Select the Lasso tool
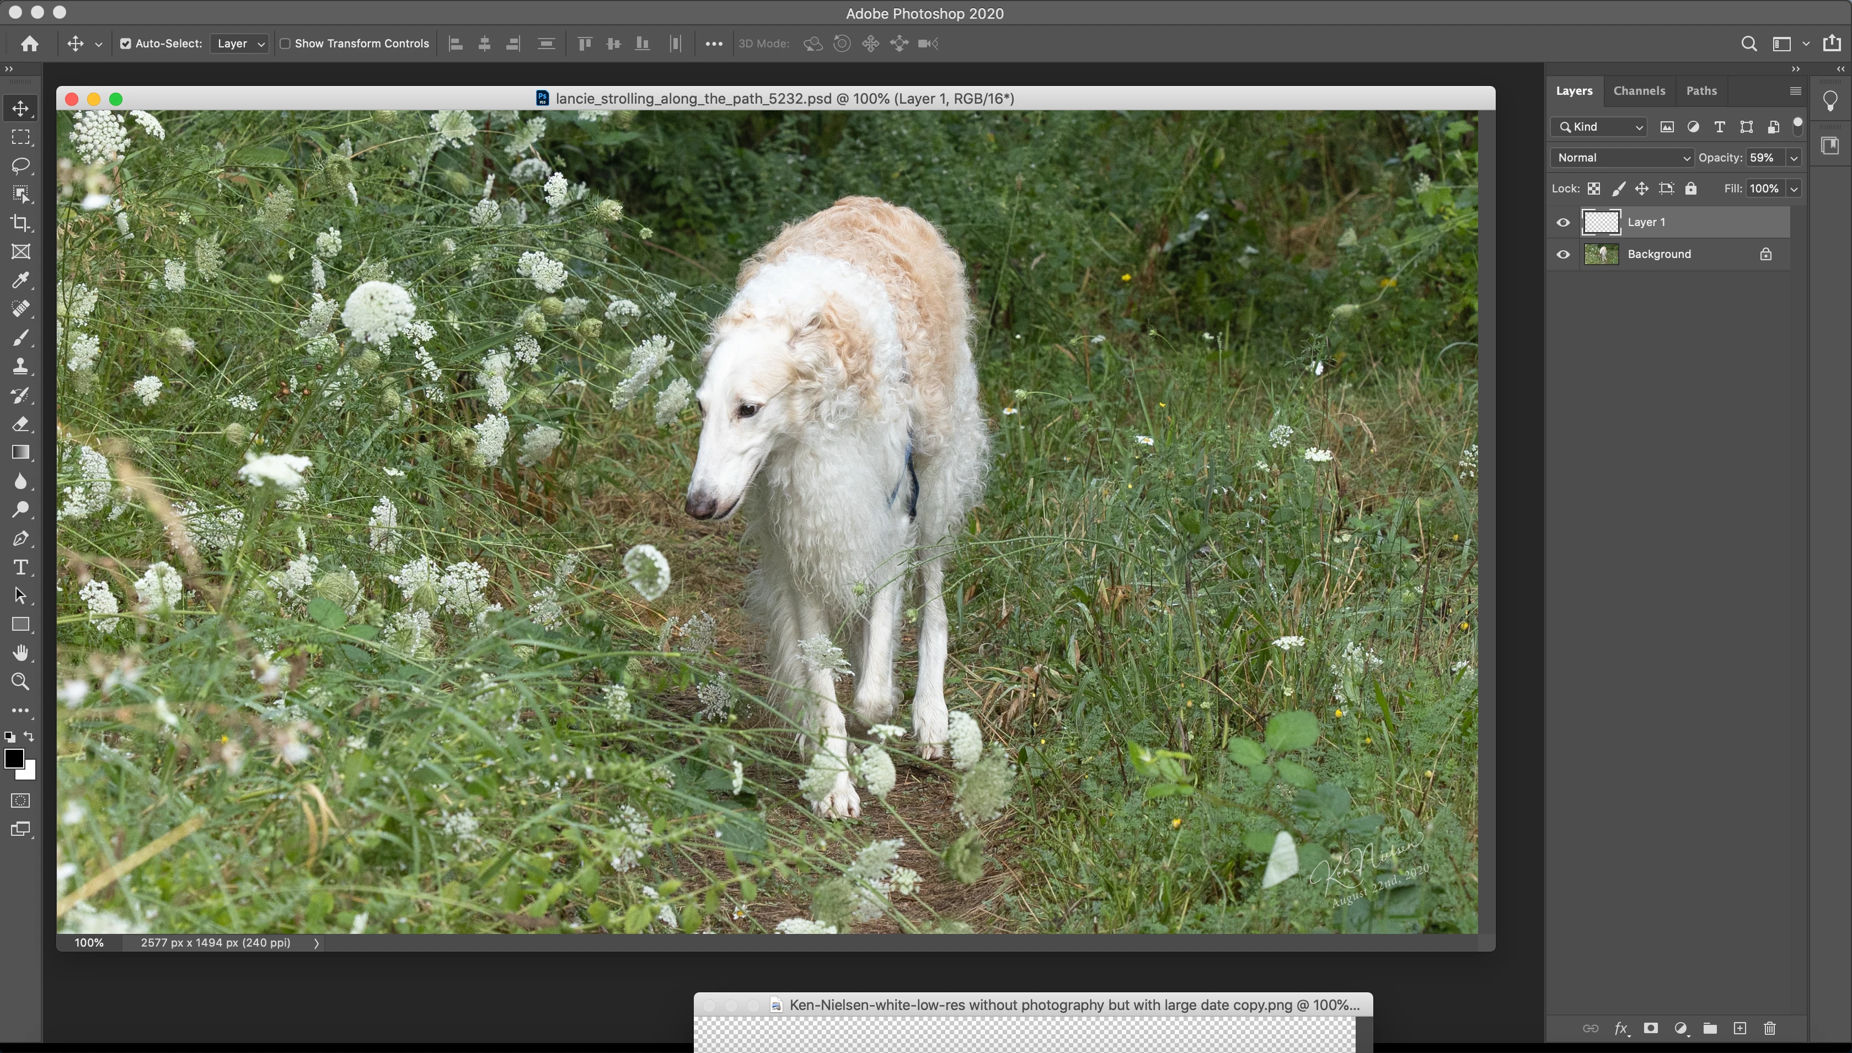Image resolution: width=1852 pixels, height=1053 pixels. 20,165
